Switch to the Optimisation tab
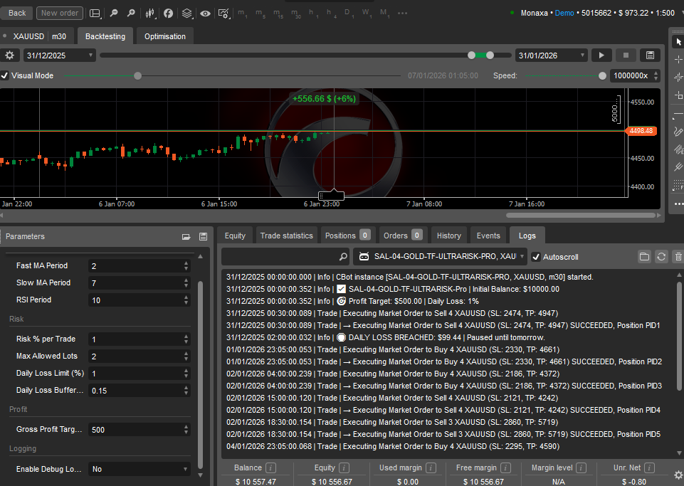Viewport: 684px width, 486px height. (164, 36)
